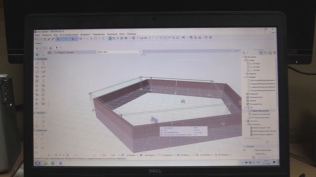Image resolution: width=316 pixels, height=177 pixels.
Task: Toggle the highlighted blue snap button
Action: pos(110,38)
